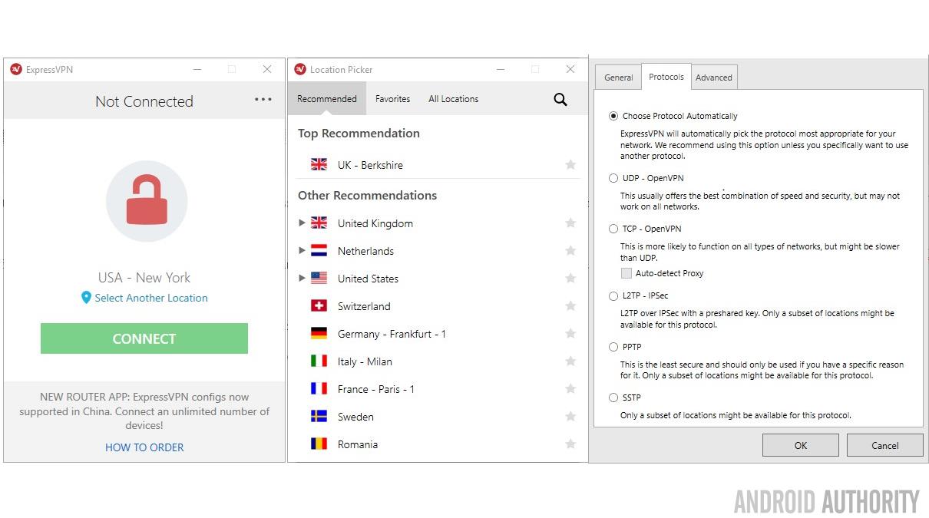929x518 pixels.
Task: Open the three-dots menu in ExpressVPN window
Action: tap(263, 99)
